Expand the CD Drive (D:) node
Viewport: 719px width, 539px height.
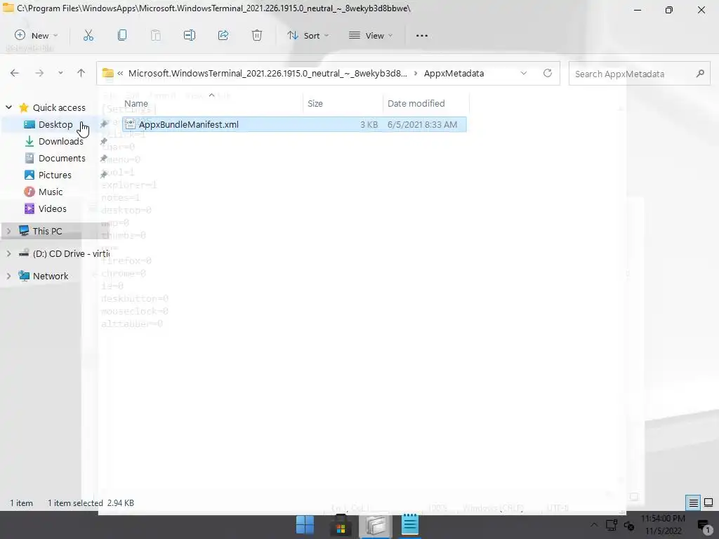tap(8, 253)
